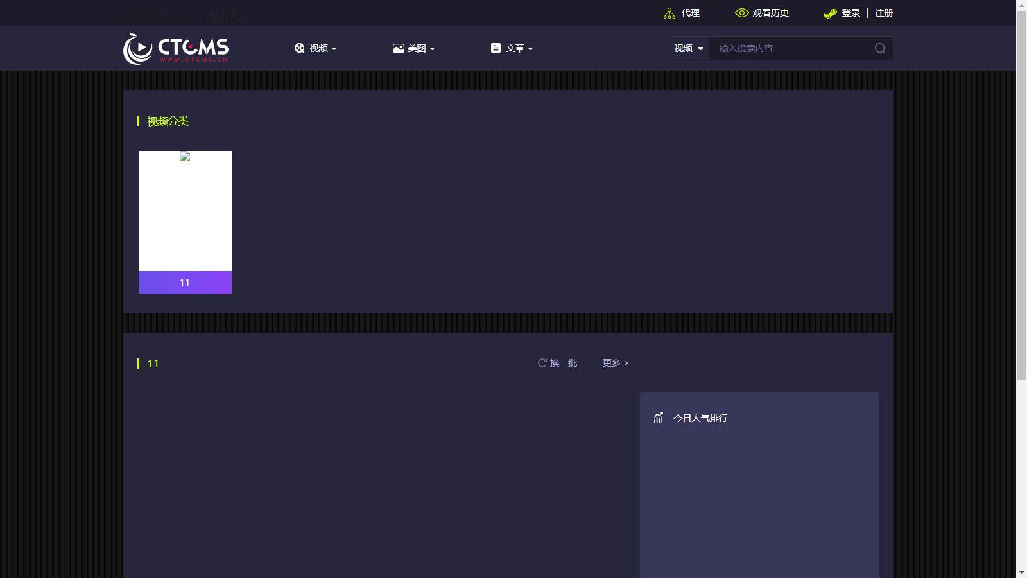Click the document icon for 文章
The image size is (1027, 578).
496,48
